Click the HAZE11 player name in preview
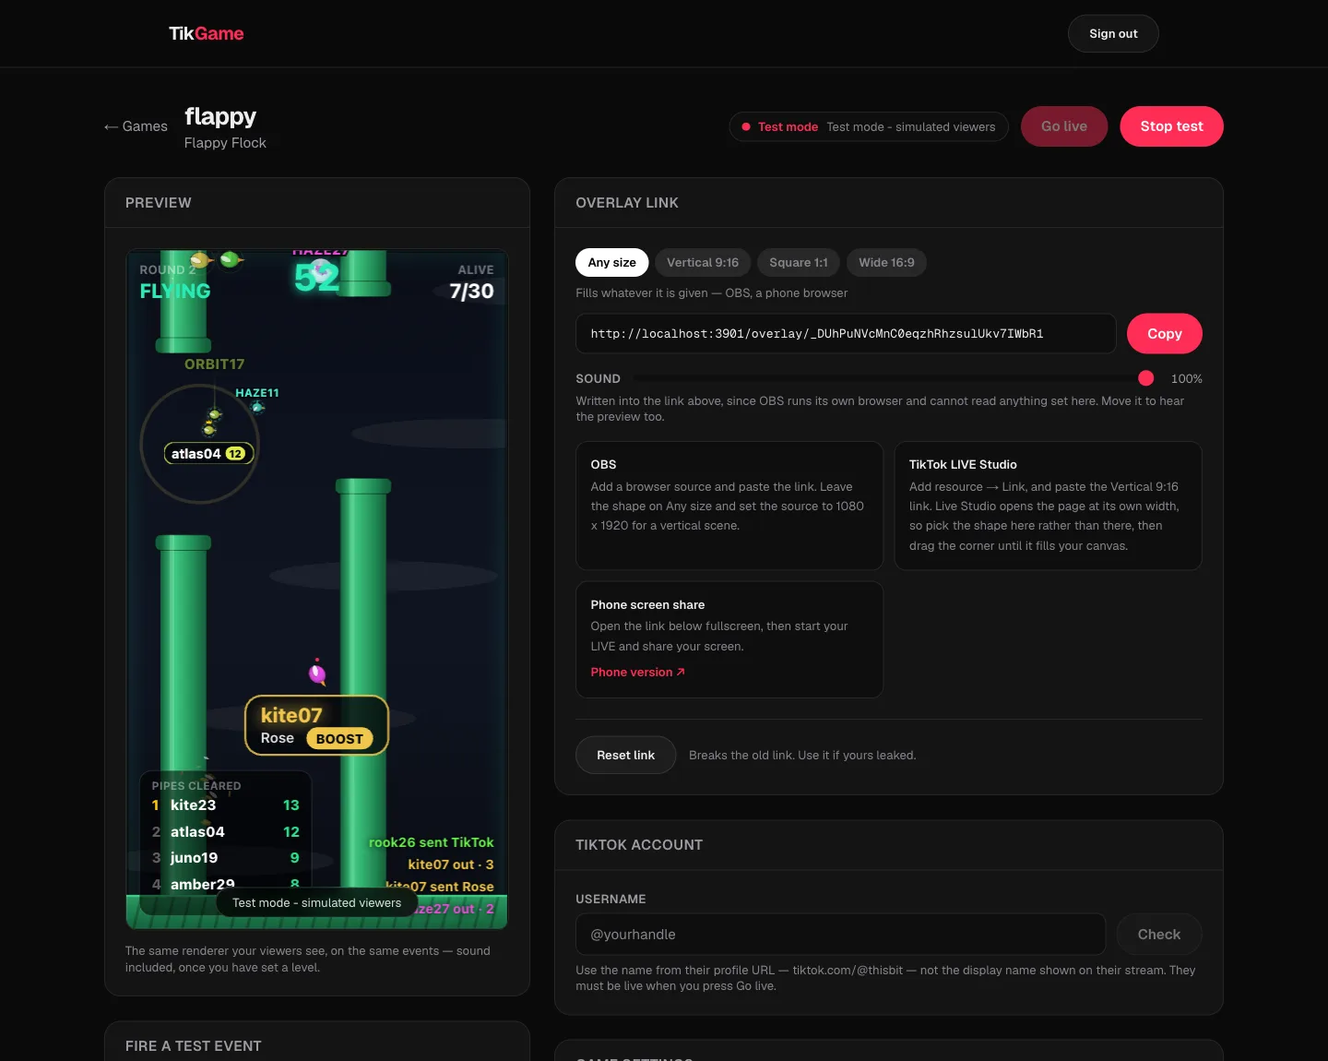 (256, 392)
